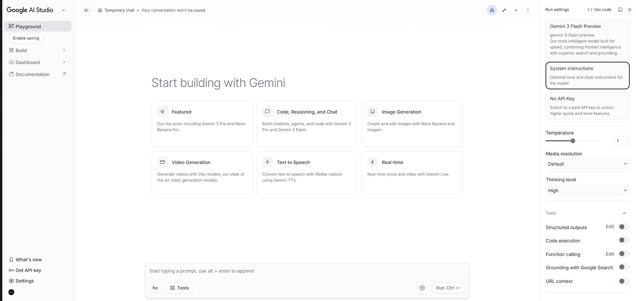636x301 pixels.
Task: Expand the Build submenu chevron
Action: [x=64, y=50]
